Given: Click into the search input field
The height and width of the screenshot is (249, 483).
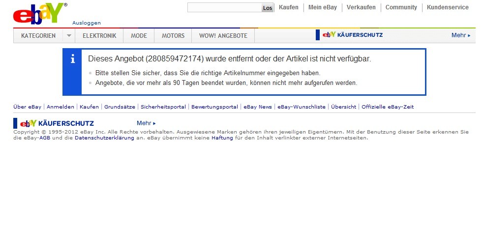Looking at the screenshot, I should point(224,7).
